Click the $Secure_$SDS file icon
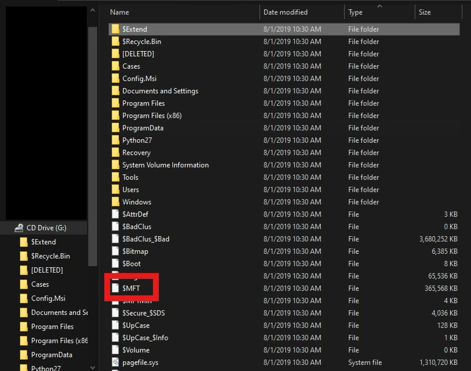 click(x=115, y=313)
